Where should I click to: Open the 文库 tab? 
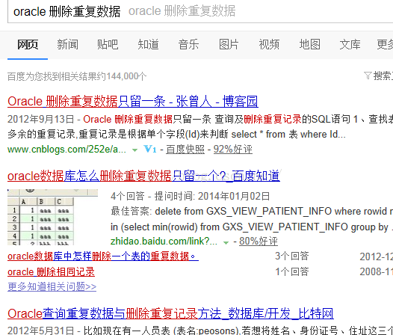(350, 45)
